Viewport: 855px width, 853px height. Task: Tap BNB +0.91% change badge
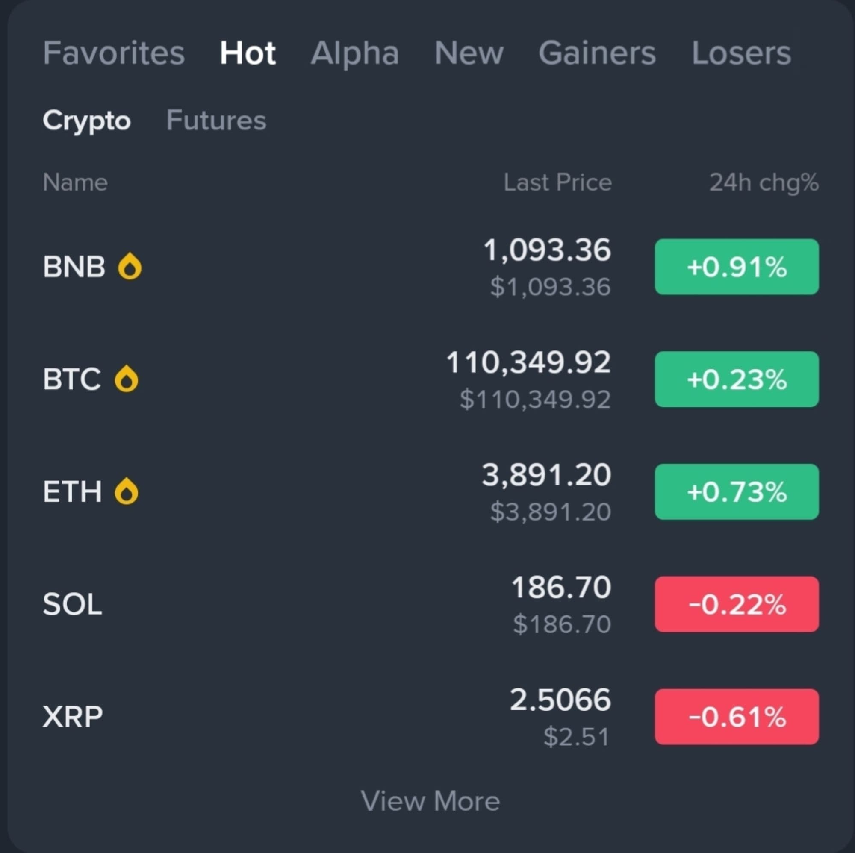tap(737, 267)
